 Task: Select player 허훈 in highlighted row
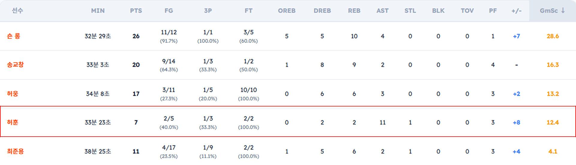13,122
